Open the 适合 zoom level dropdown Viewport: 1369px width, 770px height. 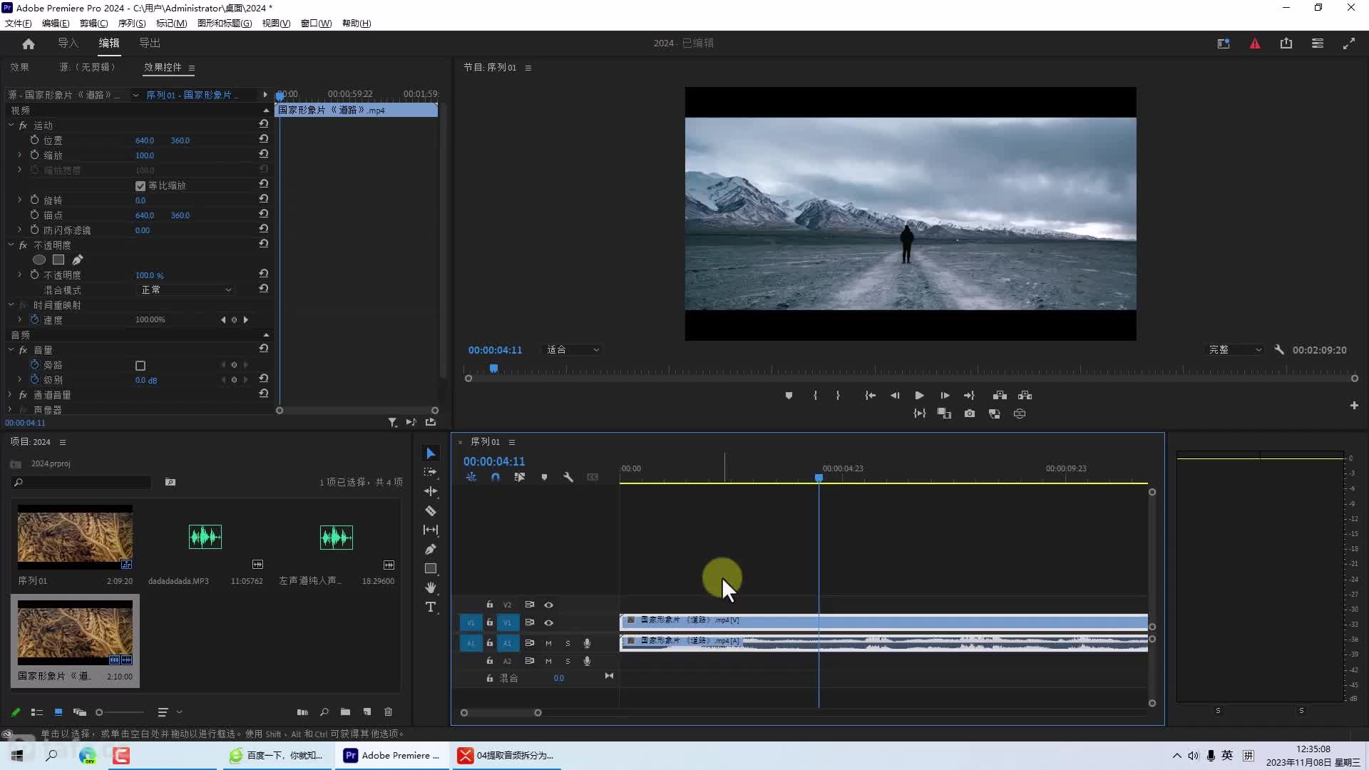pyautogui.click(x=573, y=350)
